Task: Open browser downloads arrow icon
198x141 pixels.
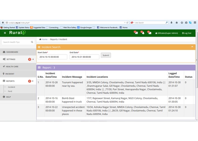Action: [171, 23]
